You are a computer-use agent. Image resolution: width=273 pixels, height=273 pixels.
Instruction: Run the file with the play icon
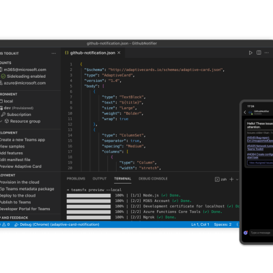[250, 53]
